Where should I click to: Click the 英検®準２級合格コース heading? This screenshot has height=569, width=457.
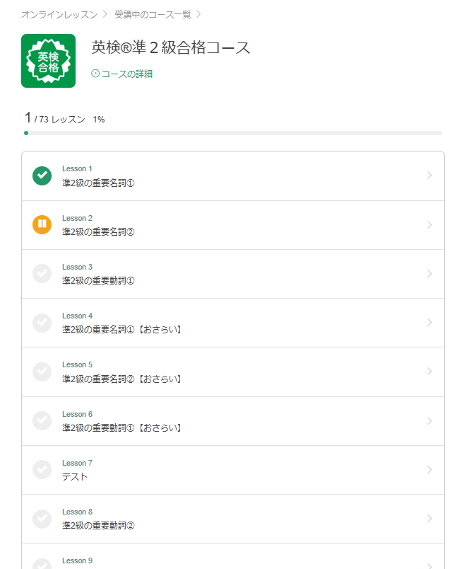(171, 48)
